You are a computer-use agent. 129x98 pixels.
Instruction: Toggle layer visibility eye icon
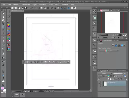(x=99, y=83)
